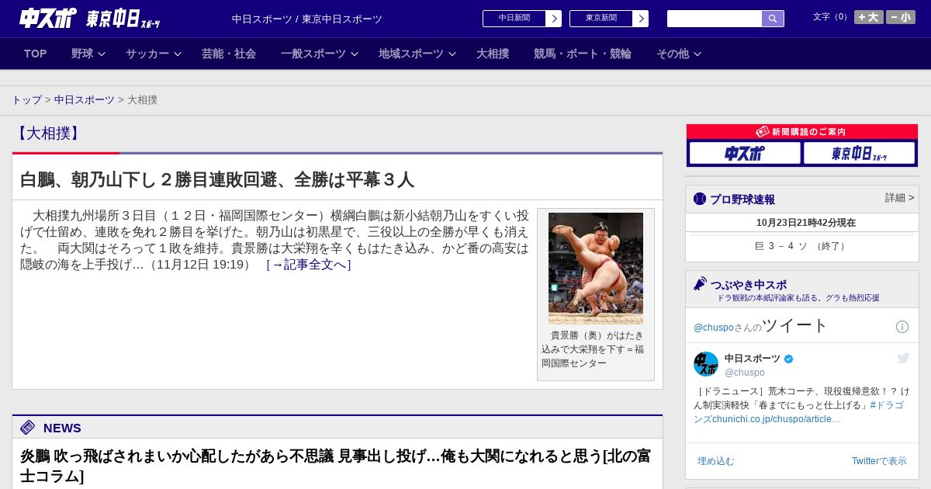This screenshot has height=489, width=931.
Task: Go to the 大相撲 section in navbar
Action: click(493, 54)
